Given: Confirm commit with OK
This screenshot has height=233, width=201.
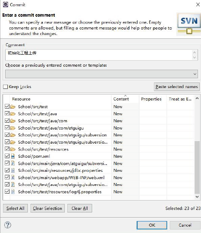Looking at the screenshot, I should pyautogui.click(x=152, y=225).
